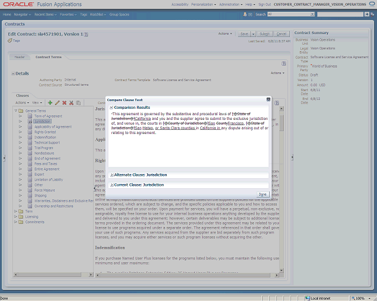Click the help icon in Contract Terms tab
The width and height of the screenshot is (377, 301).
(x=283, y=63)
